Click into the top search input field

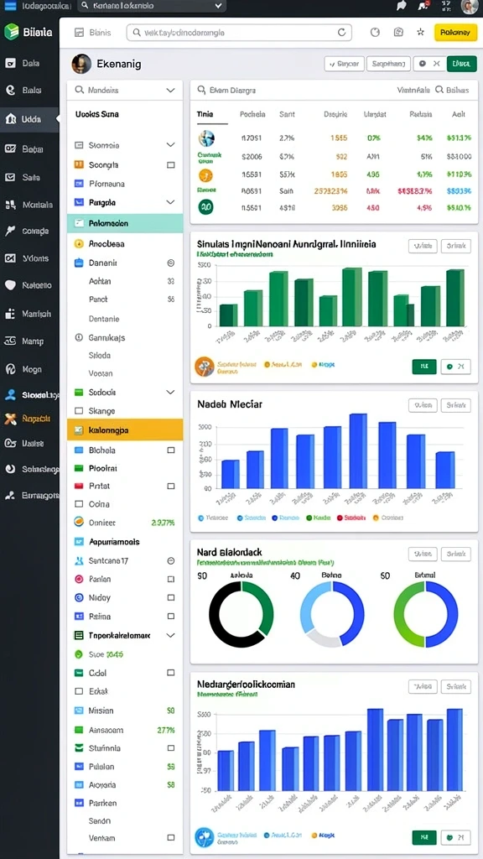[x=239, y=33]
